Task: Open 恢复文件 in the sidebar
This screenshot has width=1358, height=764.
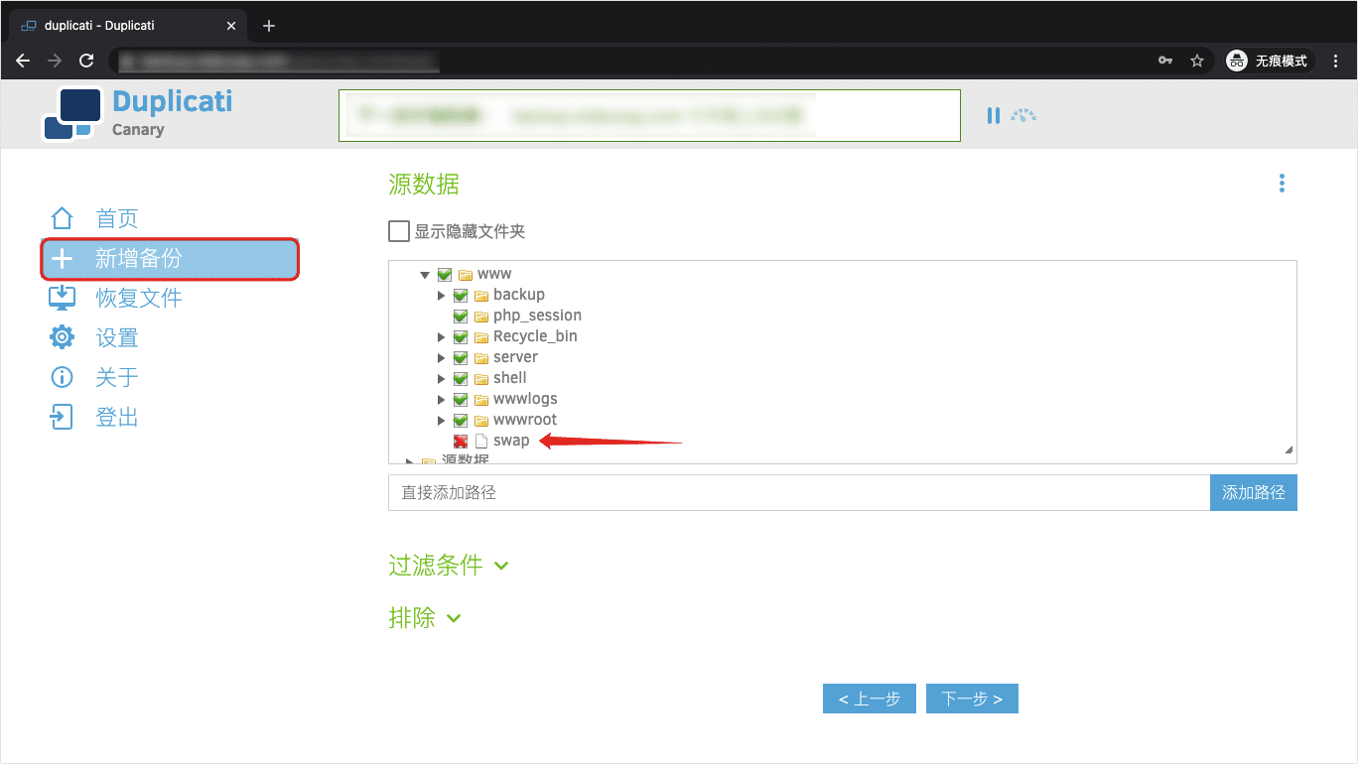Action: pos(139,298)
